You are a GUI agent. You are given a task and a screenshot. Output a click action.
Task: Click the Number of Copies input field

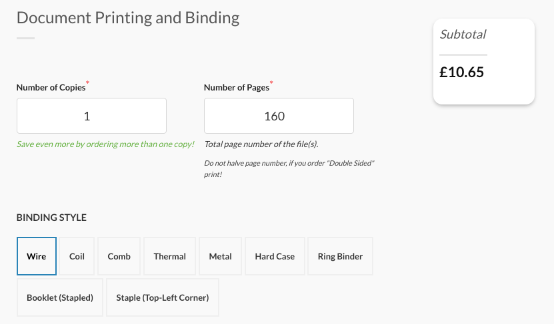(x=91, y=116)
